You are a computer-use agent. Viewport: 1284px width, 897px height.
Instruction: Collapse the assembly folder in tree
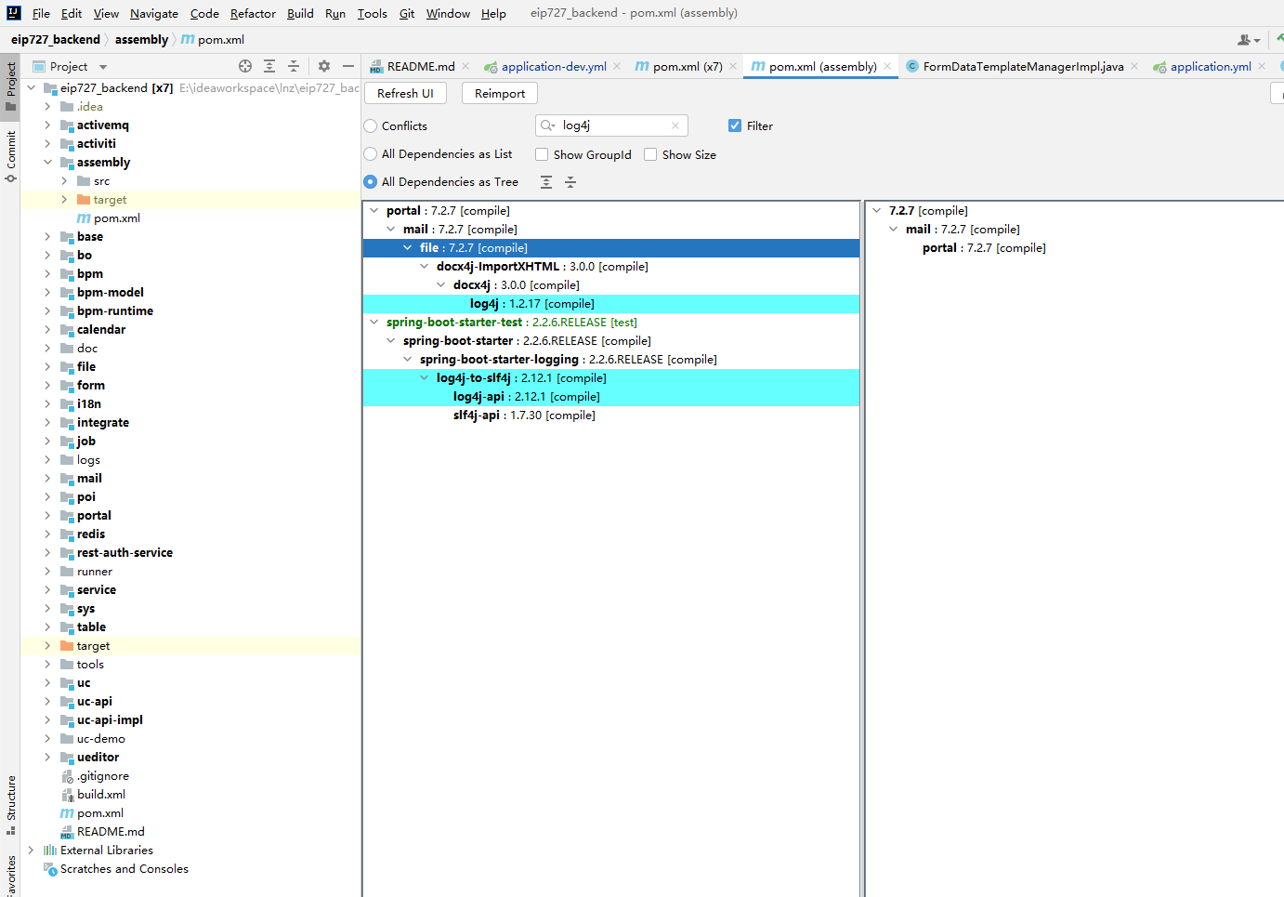coord(47,162)
